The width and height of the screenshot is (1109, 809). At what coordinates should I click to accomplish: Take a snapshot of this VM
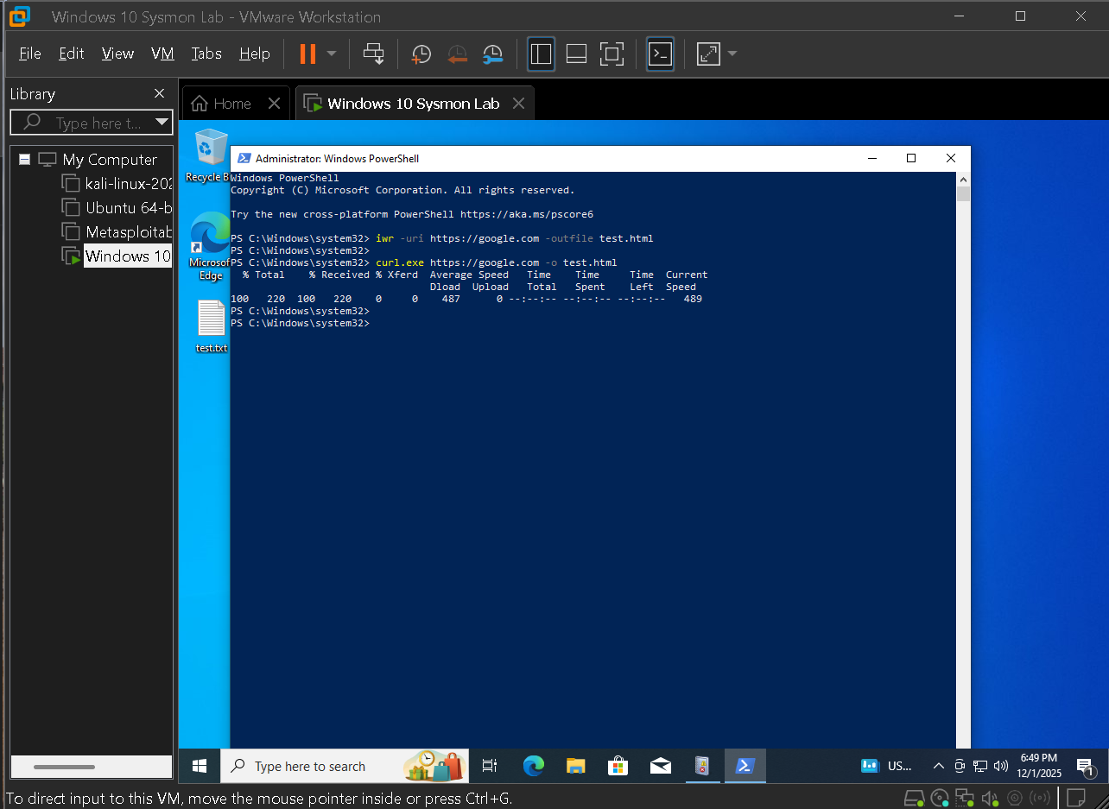coord(421,54)
